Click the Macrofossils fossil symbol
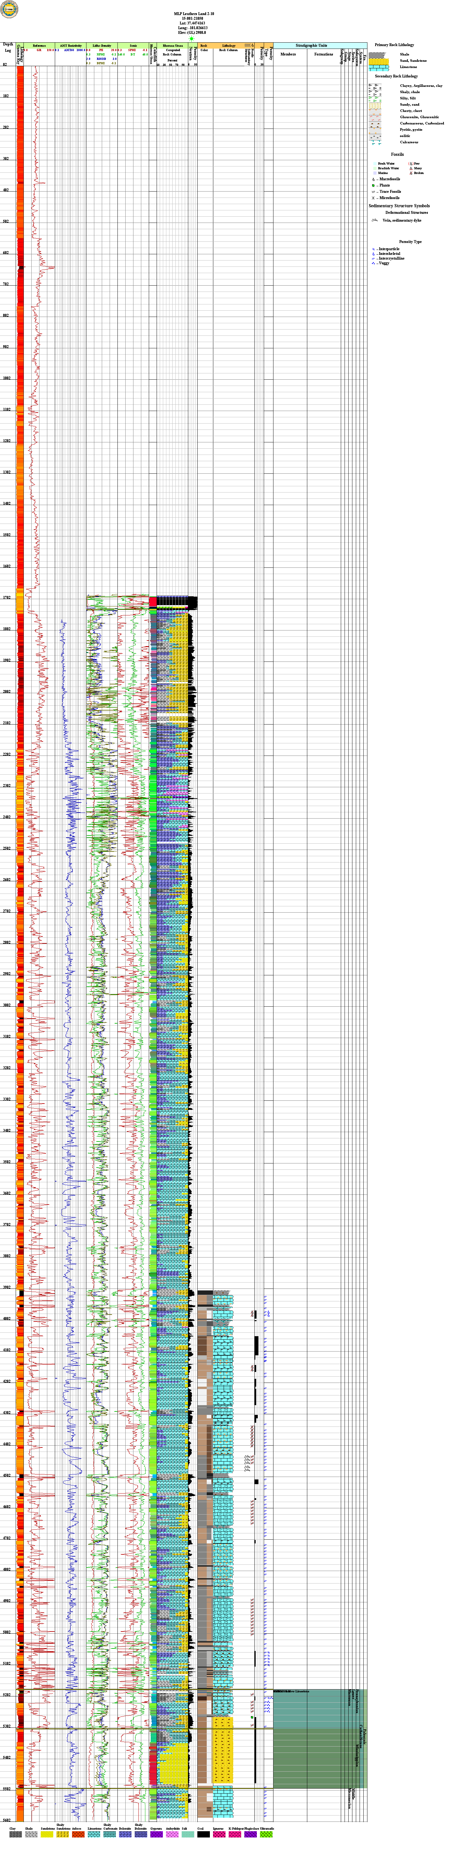The image size is (452, 1861). (374, 179)
